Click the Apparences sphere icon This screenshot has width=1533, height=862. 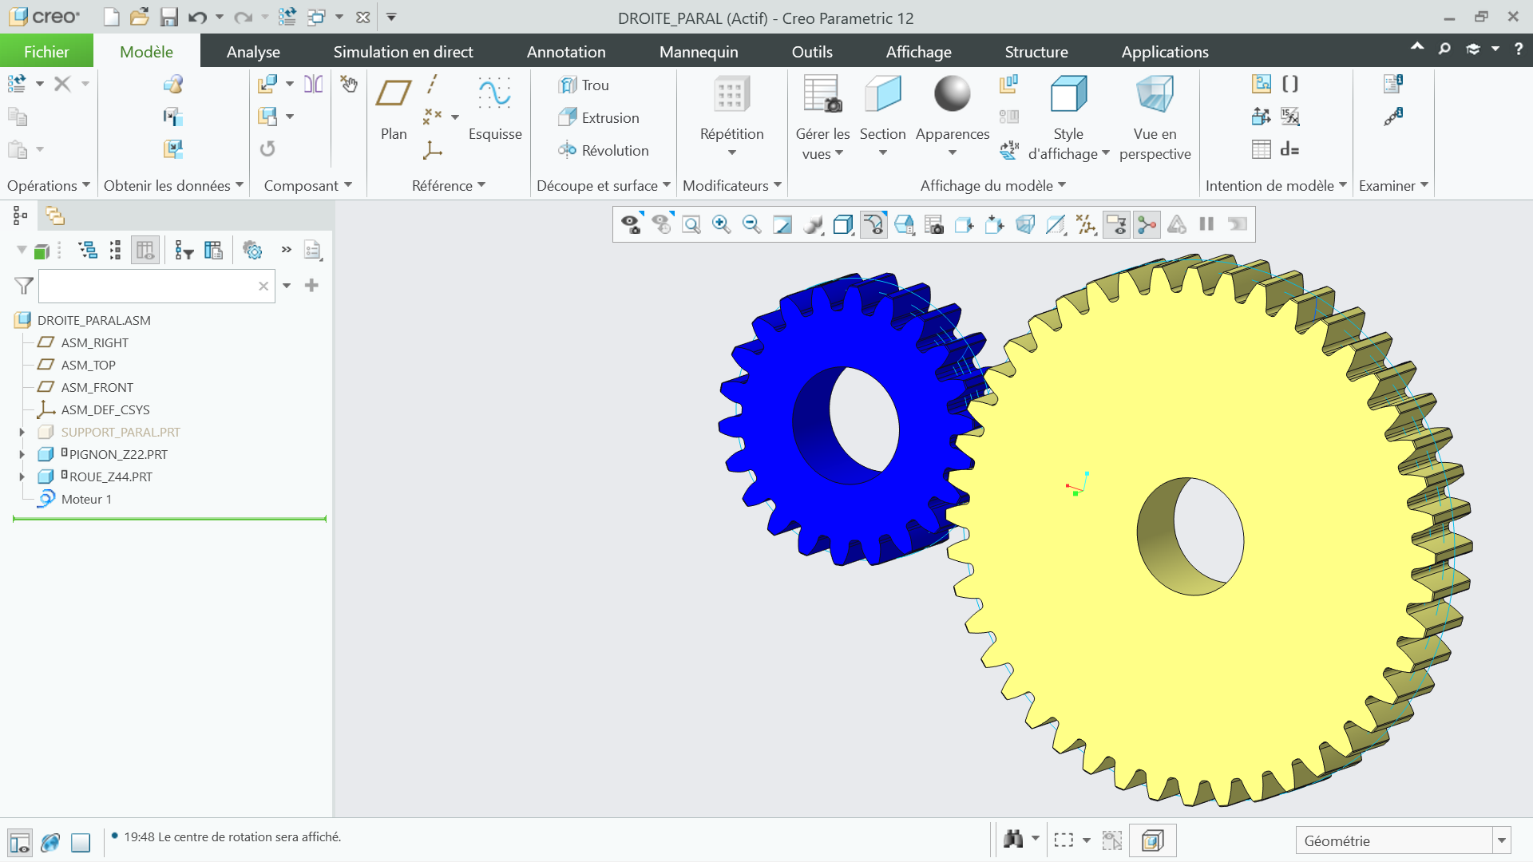tap(952, 94)
